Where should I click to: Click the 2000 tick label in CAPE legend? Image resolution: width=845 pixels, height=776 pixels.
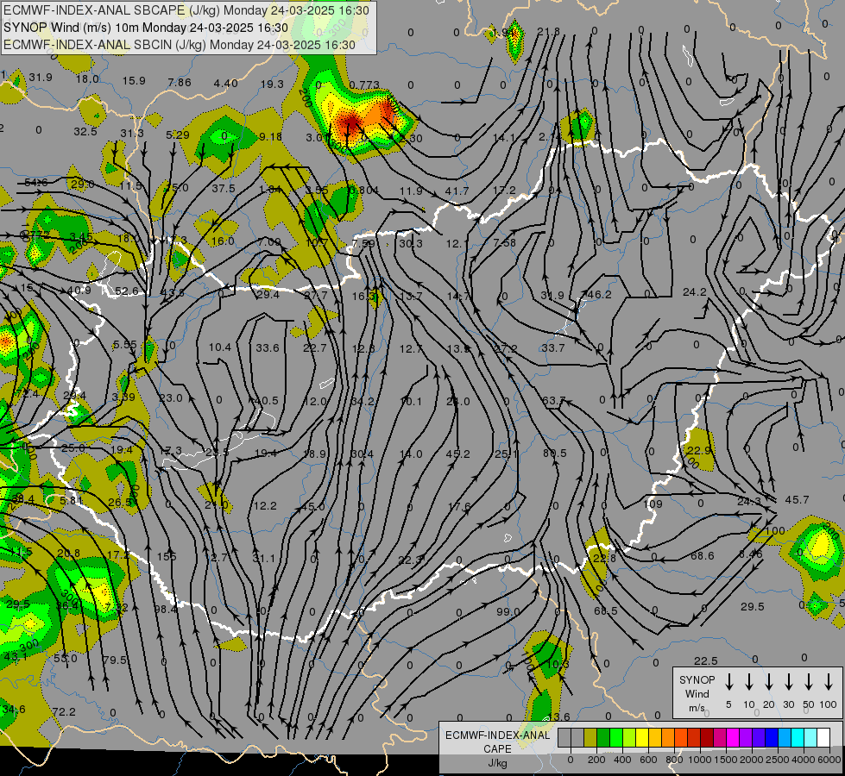point(751,760)
